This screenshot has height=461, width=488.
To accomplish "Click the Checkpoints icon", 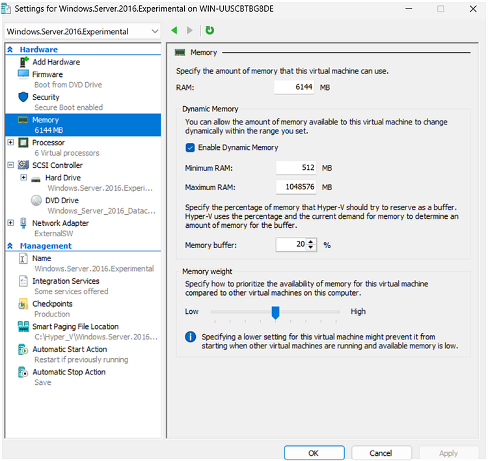I will tap(23, 304).
